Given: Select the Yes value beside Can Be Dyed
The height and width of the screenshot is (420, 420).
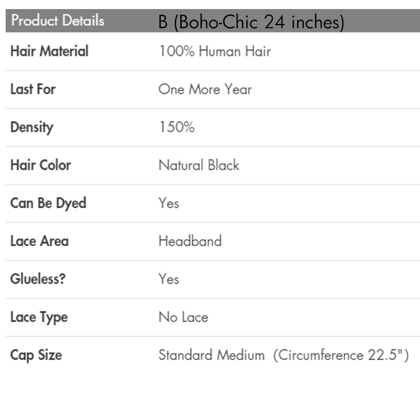Looking at the screenshot, I should [x=169, y=203].
